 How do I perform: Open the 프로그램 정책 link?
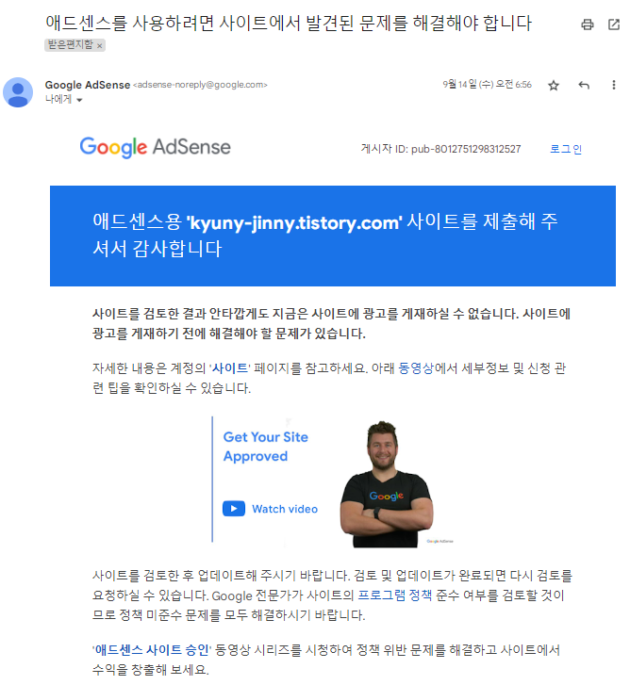tap(395, 595)
